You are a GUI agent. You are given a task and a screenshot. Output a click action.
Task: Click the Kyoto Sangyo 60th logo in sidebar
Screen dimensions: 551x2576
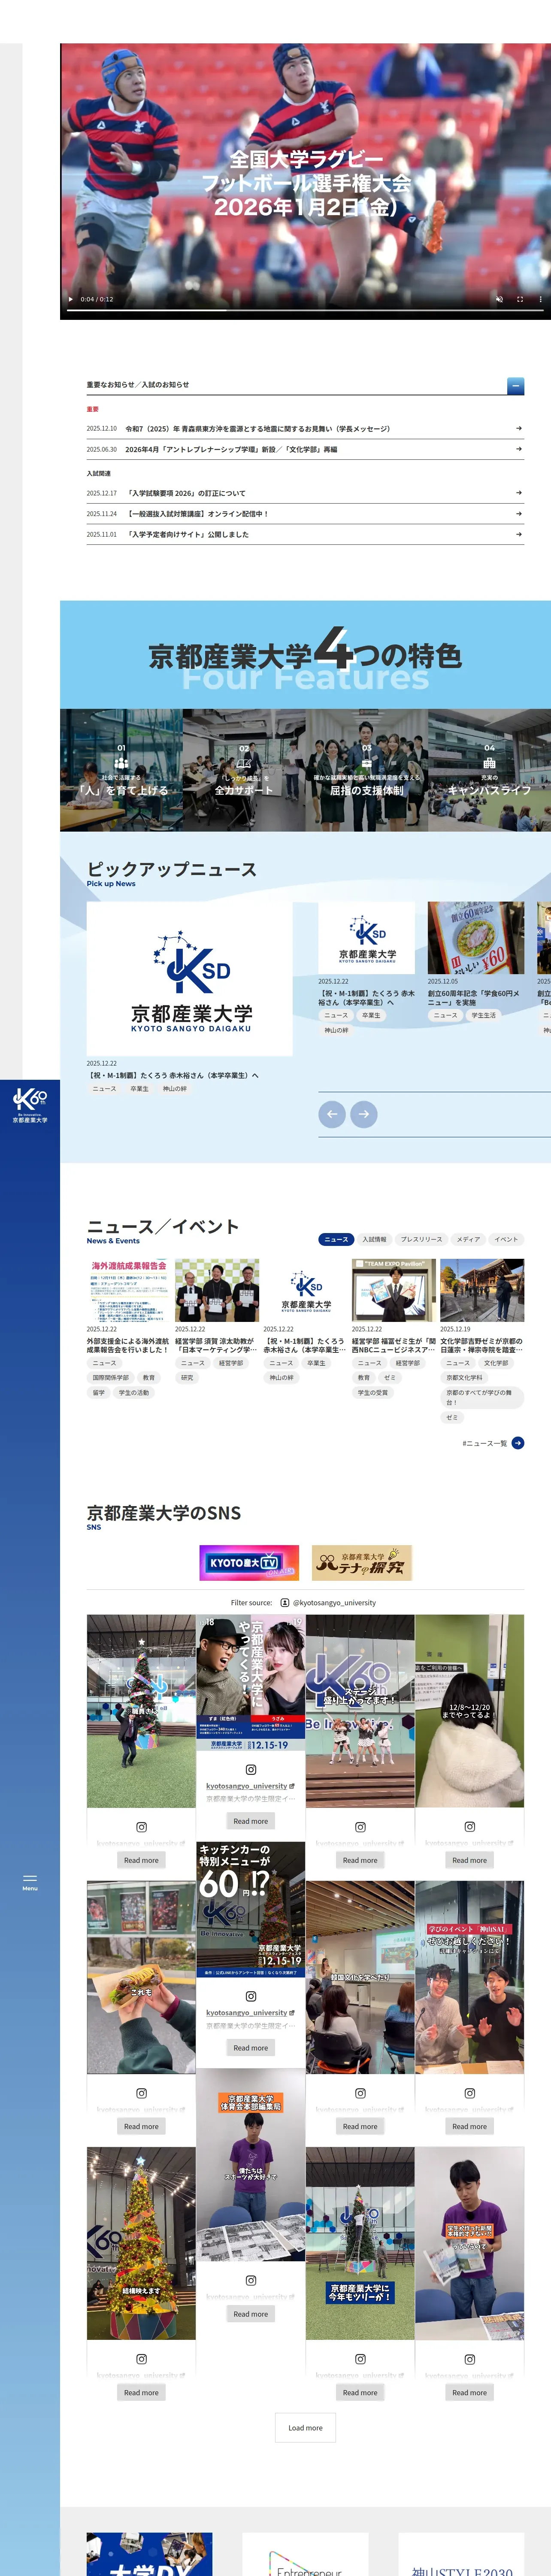coord(30,1106)
